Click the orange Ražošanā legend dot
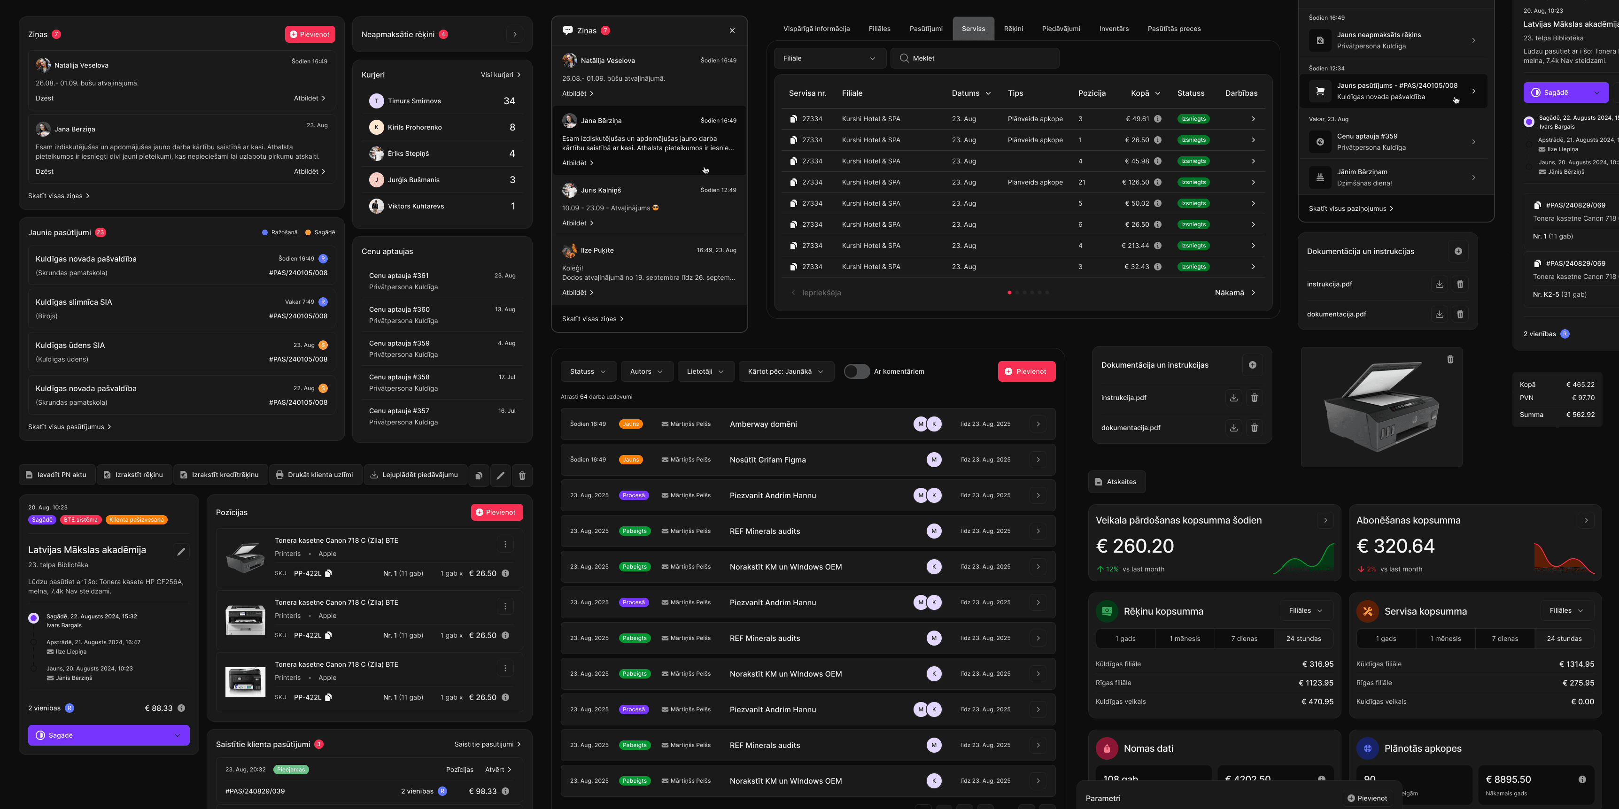This screenshot has width=1619, height=809. [266, 232]
